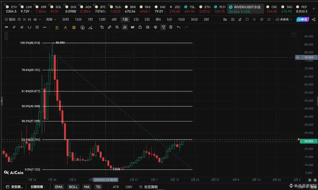Switch to the 分时 timeframe
The width and height of the screenshot is (318, 190).
(66, 19)
